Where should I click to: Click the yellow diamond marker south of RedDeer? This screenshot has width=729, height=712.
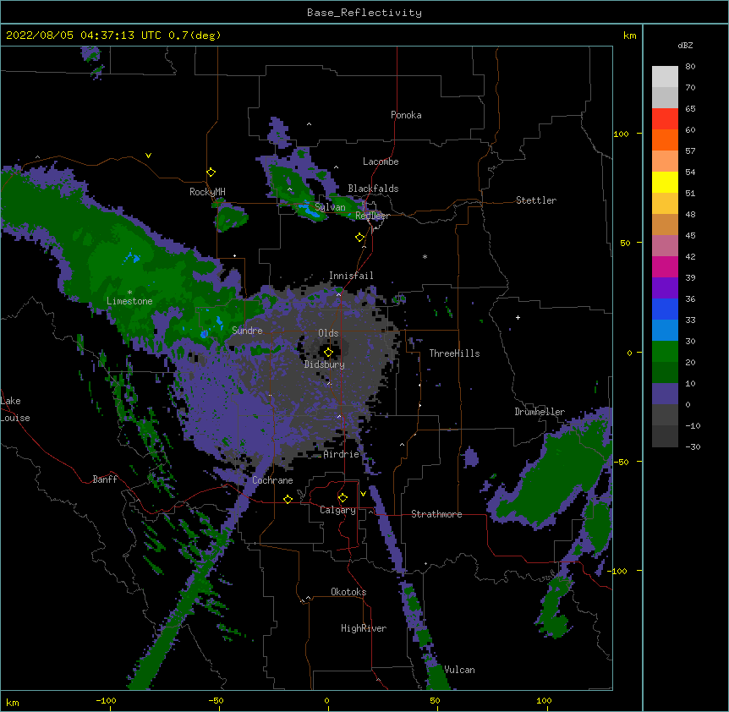[x=359, y=238]
